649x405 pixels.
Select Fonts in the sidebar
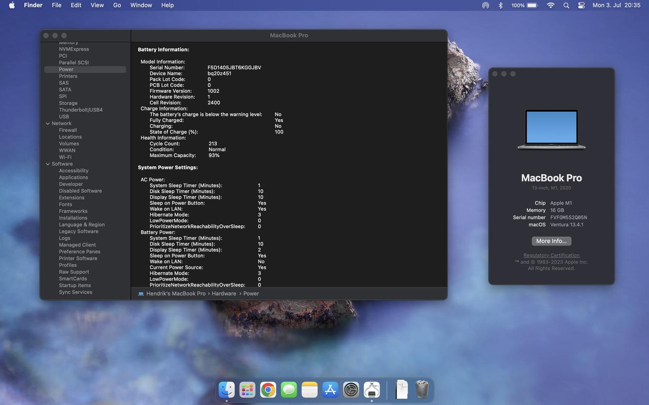[x=65, y=204]
